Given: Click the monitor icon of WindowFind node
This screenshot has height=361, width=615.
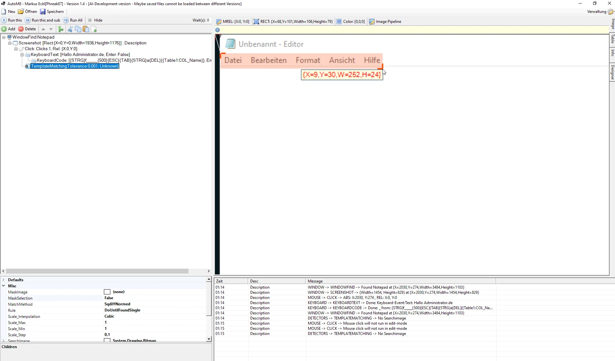Looking at the screenshot, I should [9, 37].
